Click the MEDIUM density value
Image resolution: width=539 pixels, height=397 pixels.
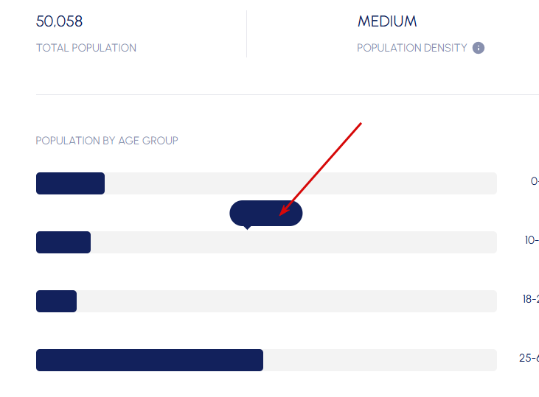click(387, 21)
